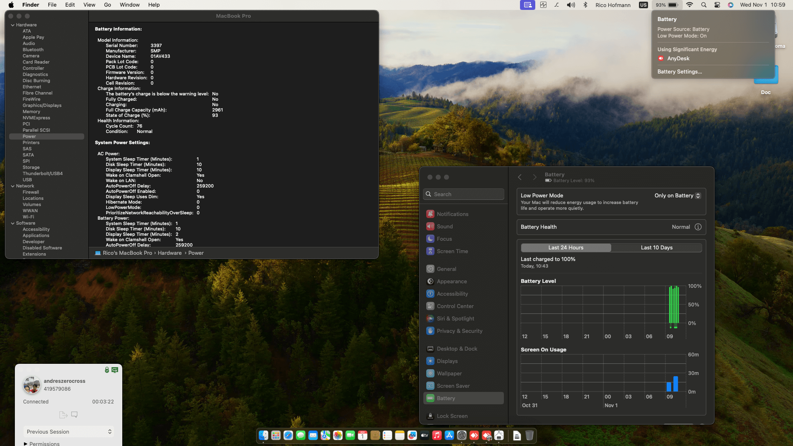
Task: Go back in System Settings
Action: tap(520, 177)
